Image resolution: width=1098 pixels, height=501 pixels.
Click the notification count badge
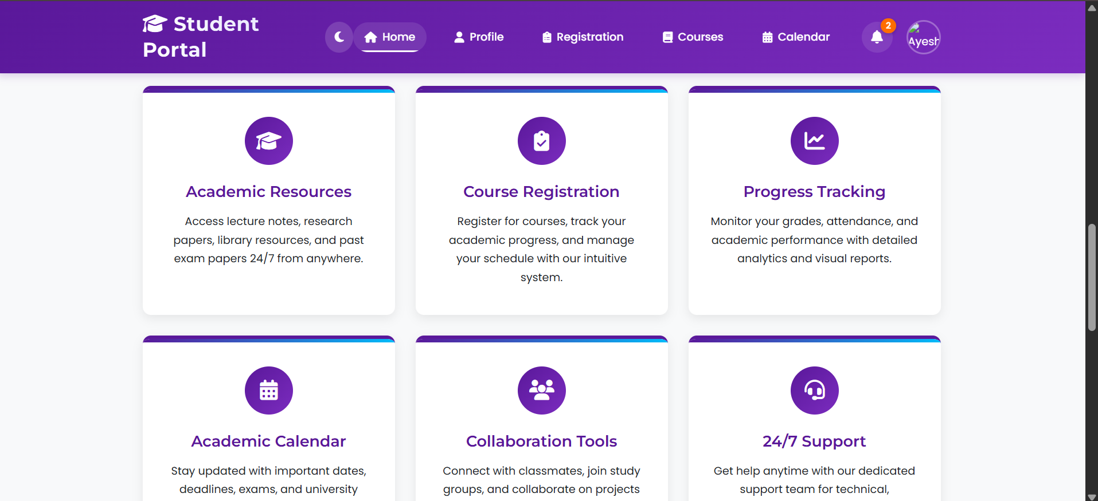point(888,26)
